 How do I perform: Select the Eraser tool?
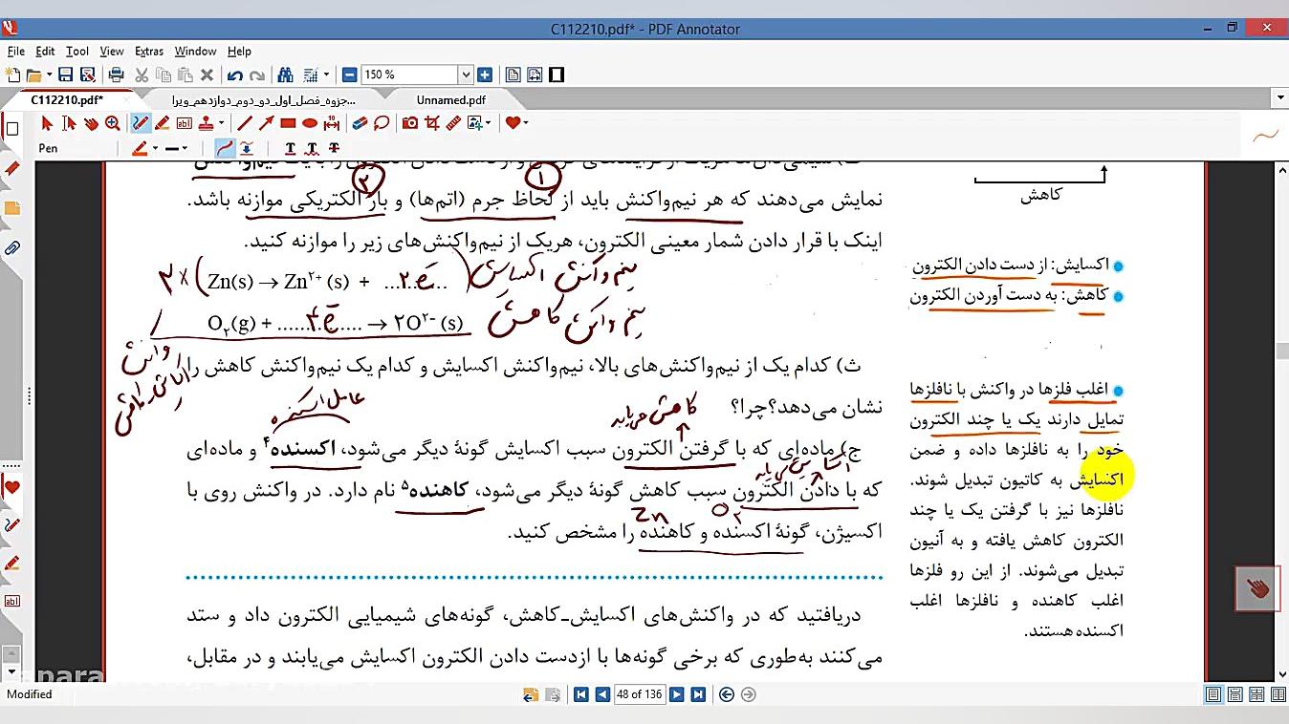tap(360, 123)
